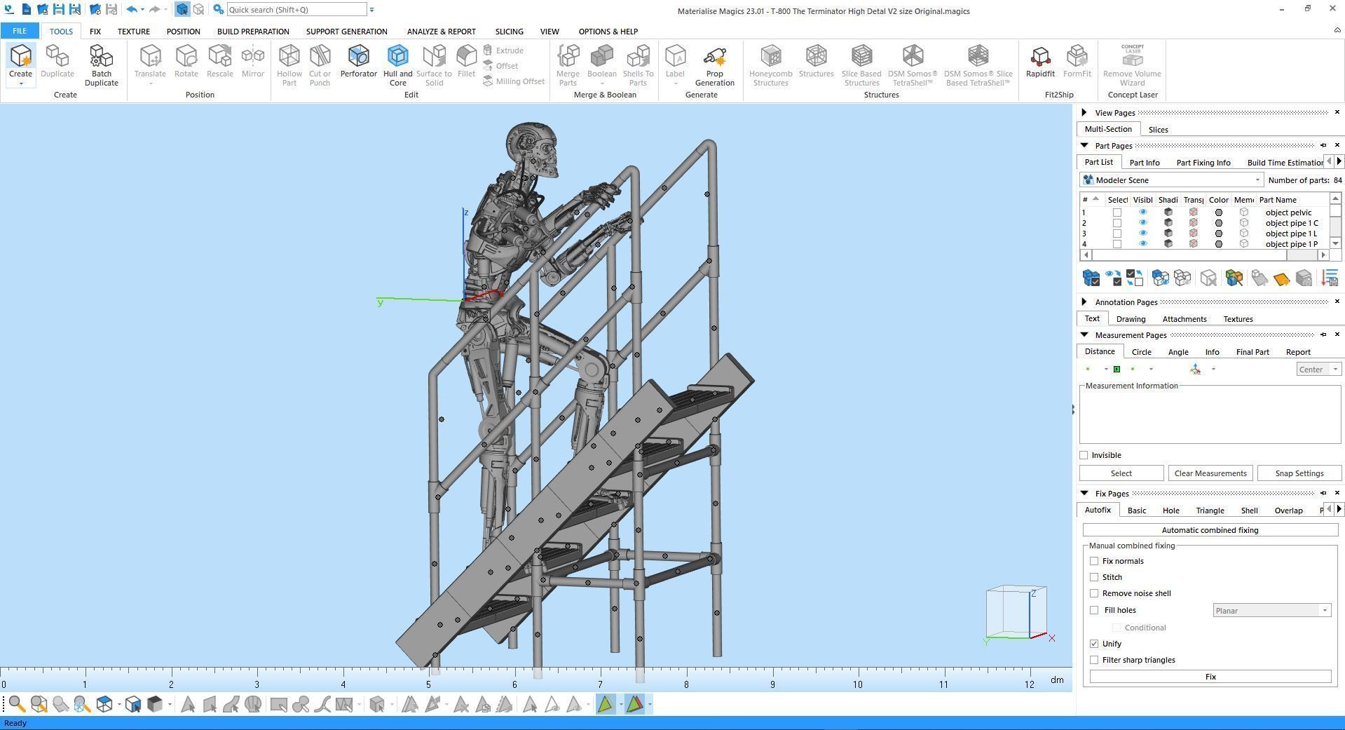
Task: Click the Quick search input field
Action: click(x=296, y=10)
